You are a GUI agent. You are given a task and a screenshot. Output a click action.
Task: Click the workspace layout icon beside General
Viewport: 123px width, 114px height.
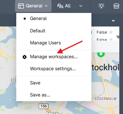(21, 6)
